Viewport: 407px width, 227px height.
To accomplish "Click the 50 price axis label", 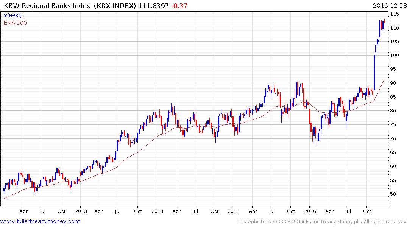I will coord(393,194).
